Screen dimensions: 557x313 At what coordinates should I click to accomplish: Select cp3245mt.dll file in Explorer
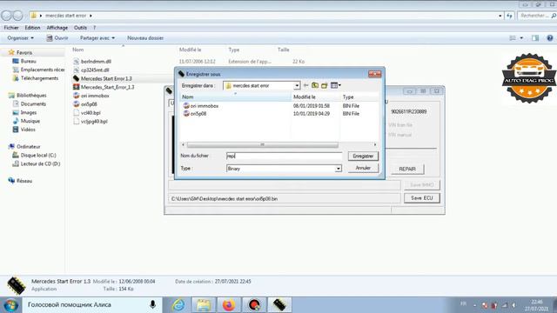coord(95,70)
